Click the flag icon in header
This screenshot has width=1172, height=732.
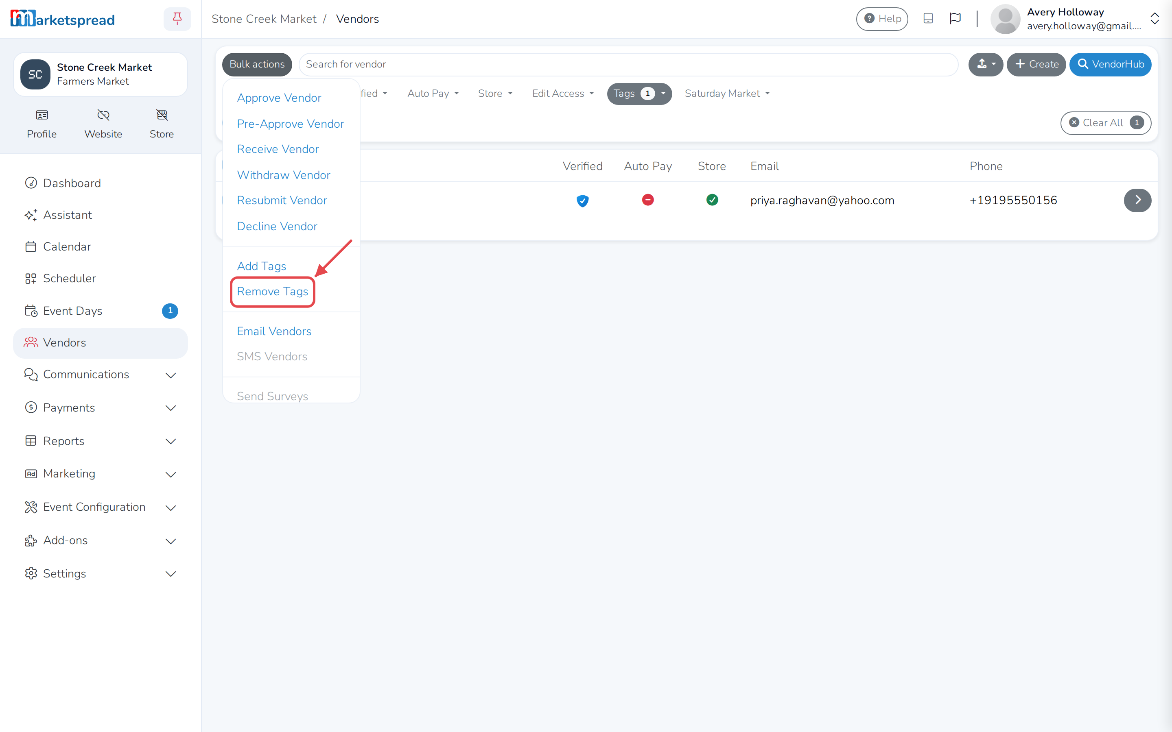coord(955,18)
